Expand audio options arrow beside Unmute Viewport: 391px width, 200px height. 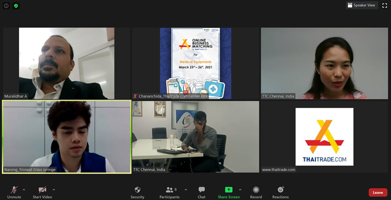[24, 189]
